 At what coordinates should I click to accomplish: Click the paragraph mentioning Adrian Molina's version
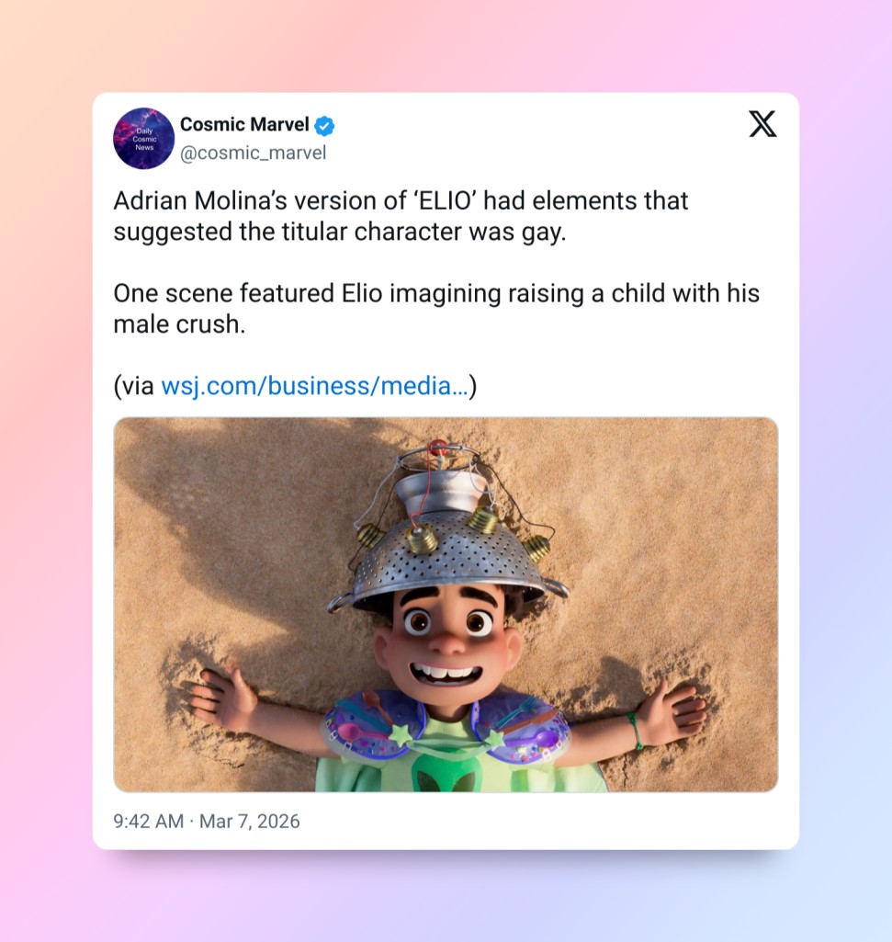pos(401,216)
